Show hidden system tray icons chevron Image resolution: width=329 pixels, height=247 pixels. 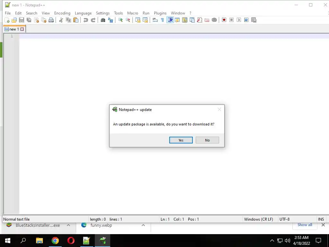tap(272, 241)
